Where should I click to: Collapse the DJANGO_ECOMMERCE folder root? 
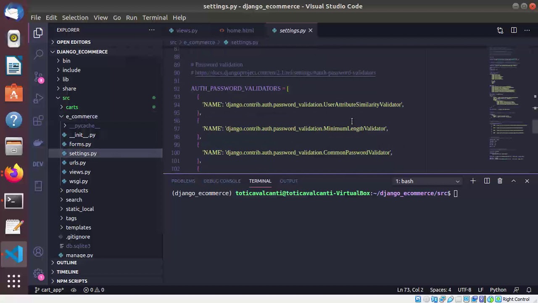click(x=82, y=51)
